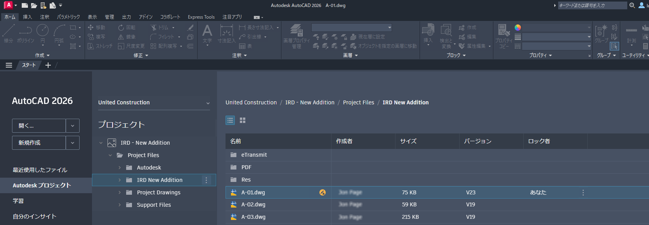Open the United Construction hub dropdown
The height and width of the screenshot is (225, 649).
tap(154, 102)
